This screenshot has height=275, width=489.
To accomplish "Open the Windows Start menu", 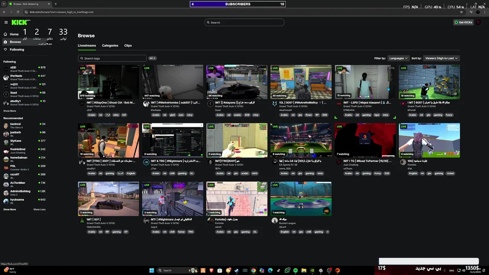I will pos(152,270).
